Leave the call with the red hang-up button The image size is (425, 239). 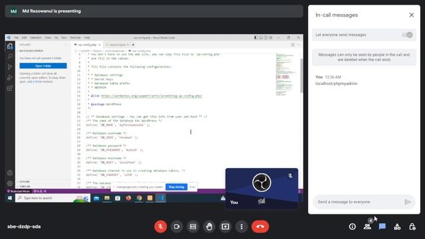(x=260, y=226)
